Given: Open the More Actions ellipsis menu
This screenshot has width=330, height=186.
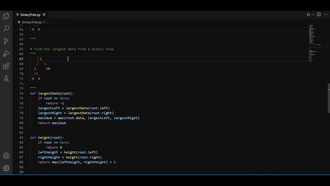Looking at the screenshot, I should 325,14.
